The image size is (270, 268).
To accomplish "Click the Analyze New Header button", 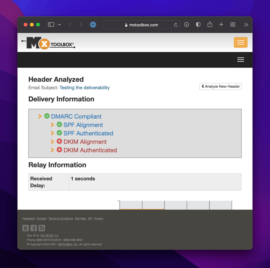I will (x=220, y=86).
